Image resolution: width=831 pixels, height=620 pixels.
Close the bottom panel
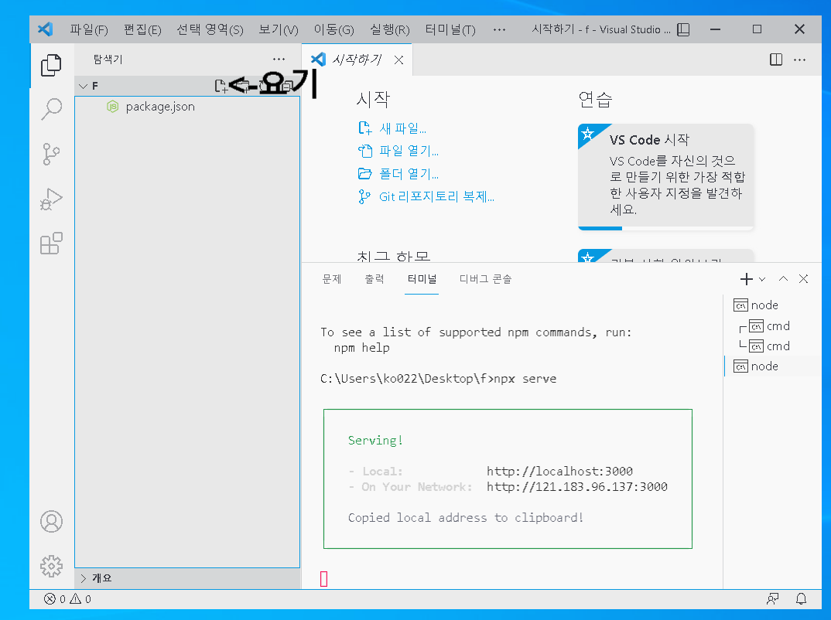803,279
